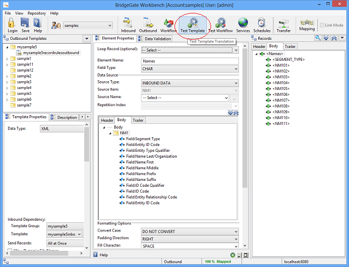Collapse the Names node in Records

point(256,54)
